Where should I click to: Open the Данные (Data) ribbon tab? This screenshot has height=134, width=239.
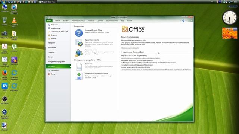pos(100,21)
